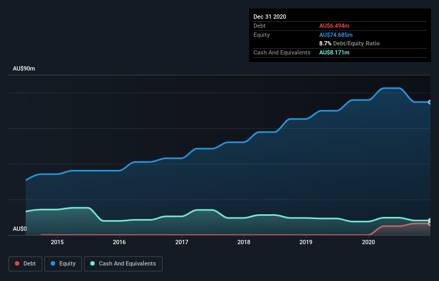Click the red Debt legend dot
439x281 pixels.
[17, 263]
